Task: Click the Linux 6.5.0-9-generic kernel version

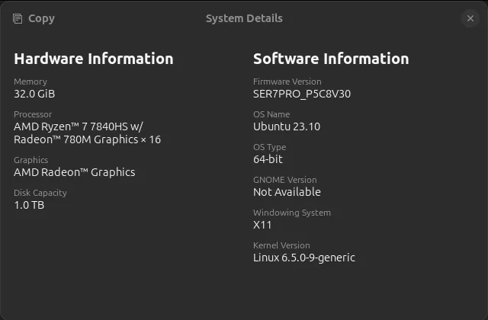Action: pyautogui.click(x=304, y=258)
